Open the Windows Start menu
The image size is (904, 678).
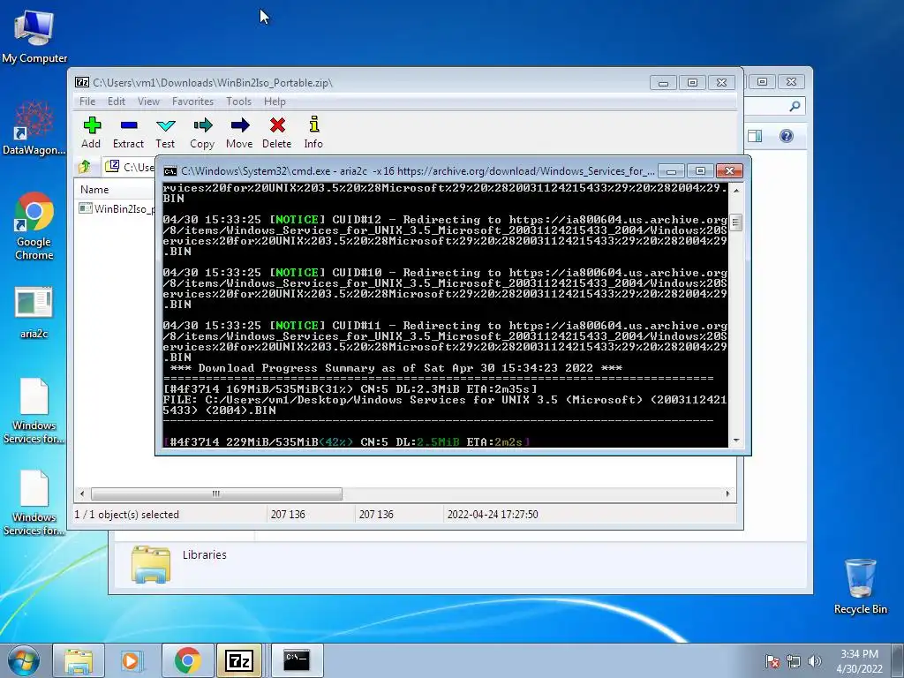pos(24,660)
